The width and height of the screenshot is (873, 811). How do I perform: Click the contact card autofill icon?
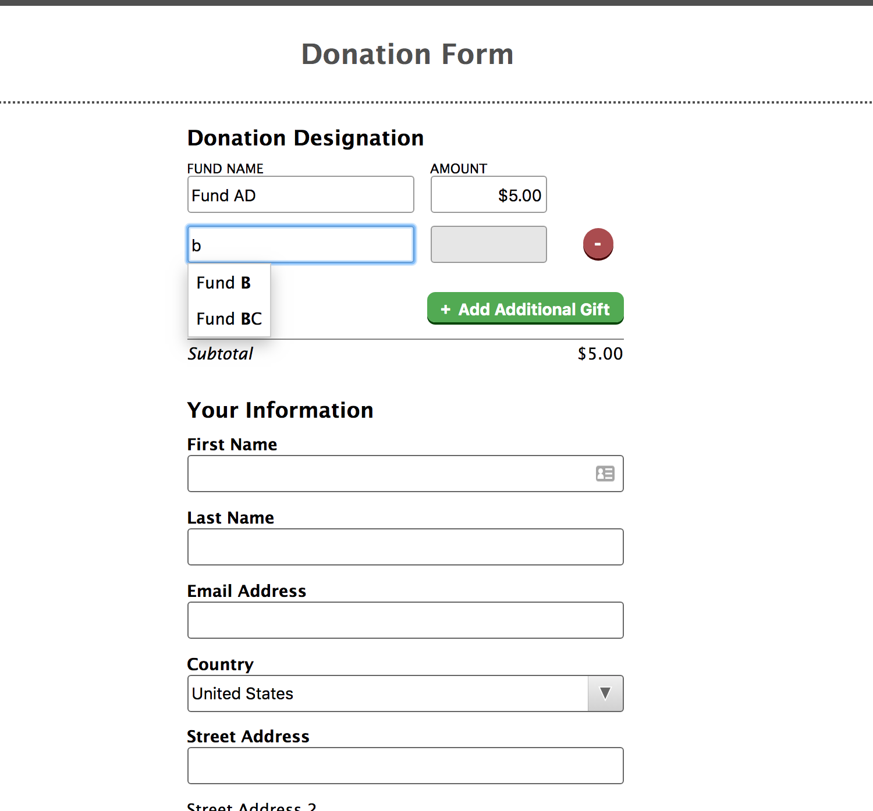[605, 474]
